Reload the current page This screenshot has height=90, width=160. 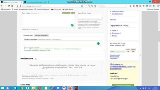[x=9, y=6]
